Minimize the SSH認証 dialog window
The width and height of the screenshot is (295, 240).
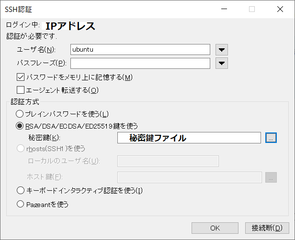click(x=224, y=9)
